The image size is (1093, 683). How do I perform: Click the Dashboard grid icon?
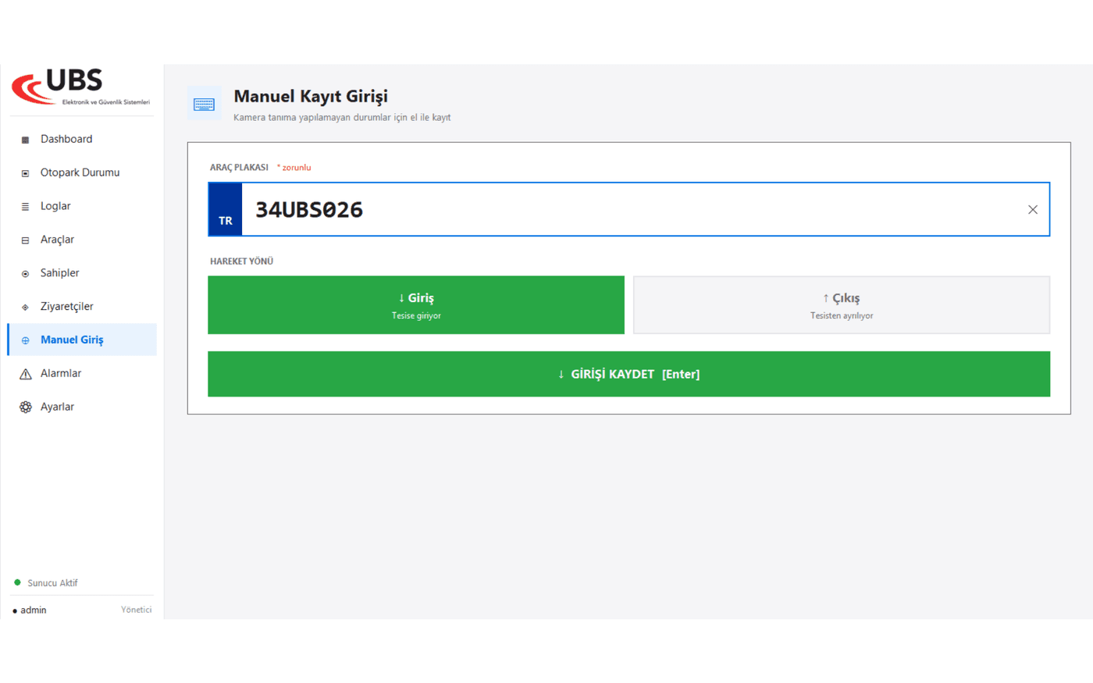(25, 140)
